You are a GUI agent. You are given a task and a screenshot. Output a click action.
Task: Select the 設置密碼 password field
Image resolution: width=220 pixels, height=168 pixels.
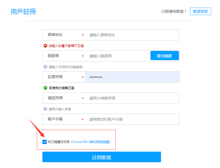tap(132, 77)
